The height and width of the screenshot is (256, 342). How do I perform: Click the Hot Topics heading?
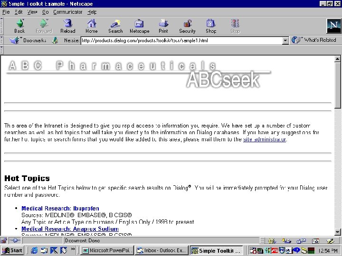coord(27,178)
